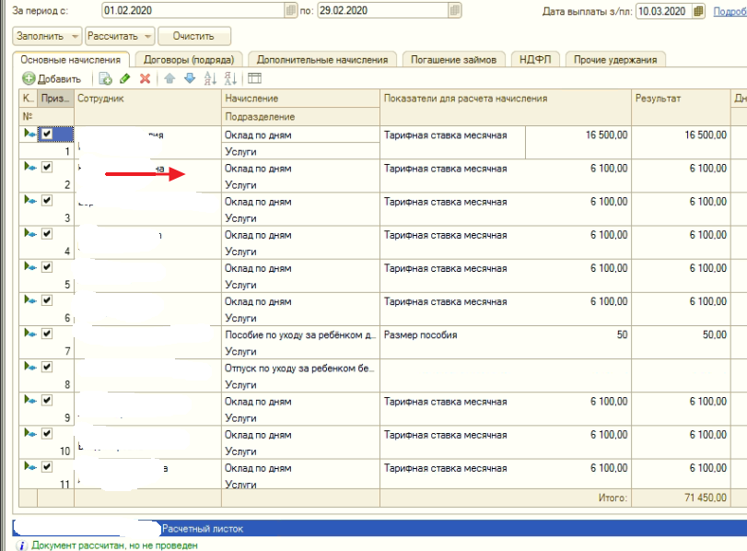Click the red X delete row icon
Viewport: 747px width, 551px height.
point(145,79)
